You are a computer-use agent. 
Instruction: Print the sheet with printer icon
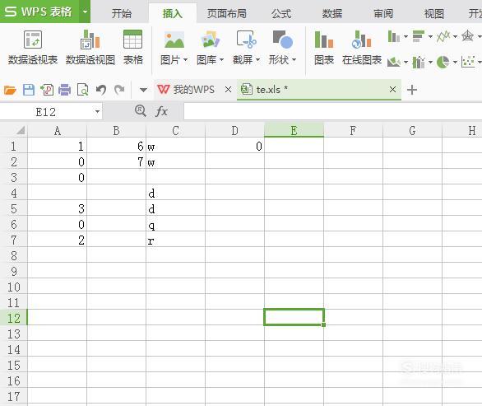point(64,90)
